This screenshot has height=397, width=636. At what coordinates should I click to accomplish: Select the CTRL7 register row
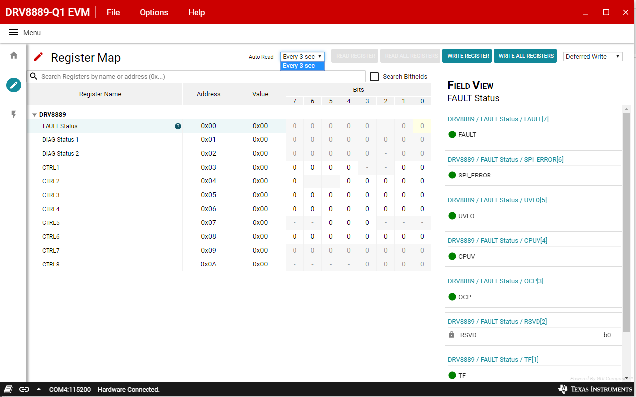coord(229,251)
